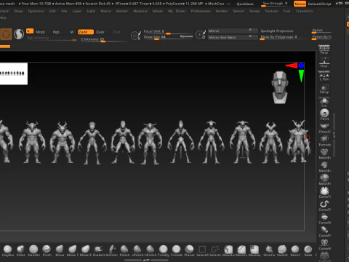Click the head reference thumbnail in viewport

pyautogui.click(x=280, y=87)
